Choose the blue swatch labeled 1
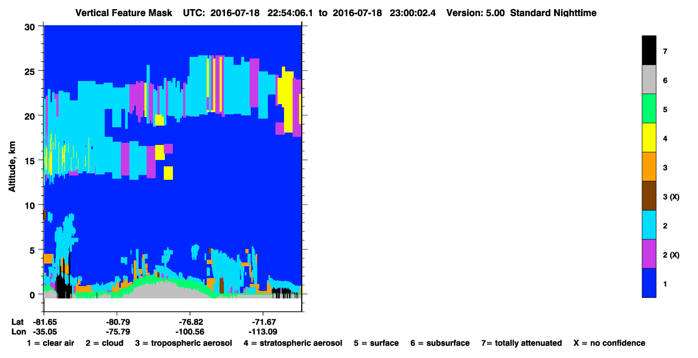 click(649, 282)
